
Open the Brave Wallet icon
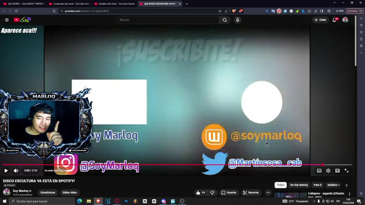point(329,11)
